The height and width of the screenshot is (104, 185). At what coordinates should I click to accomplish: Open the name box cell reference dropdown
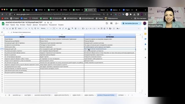coord(8,32)
